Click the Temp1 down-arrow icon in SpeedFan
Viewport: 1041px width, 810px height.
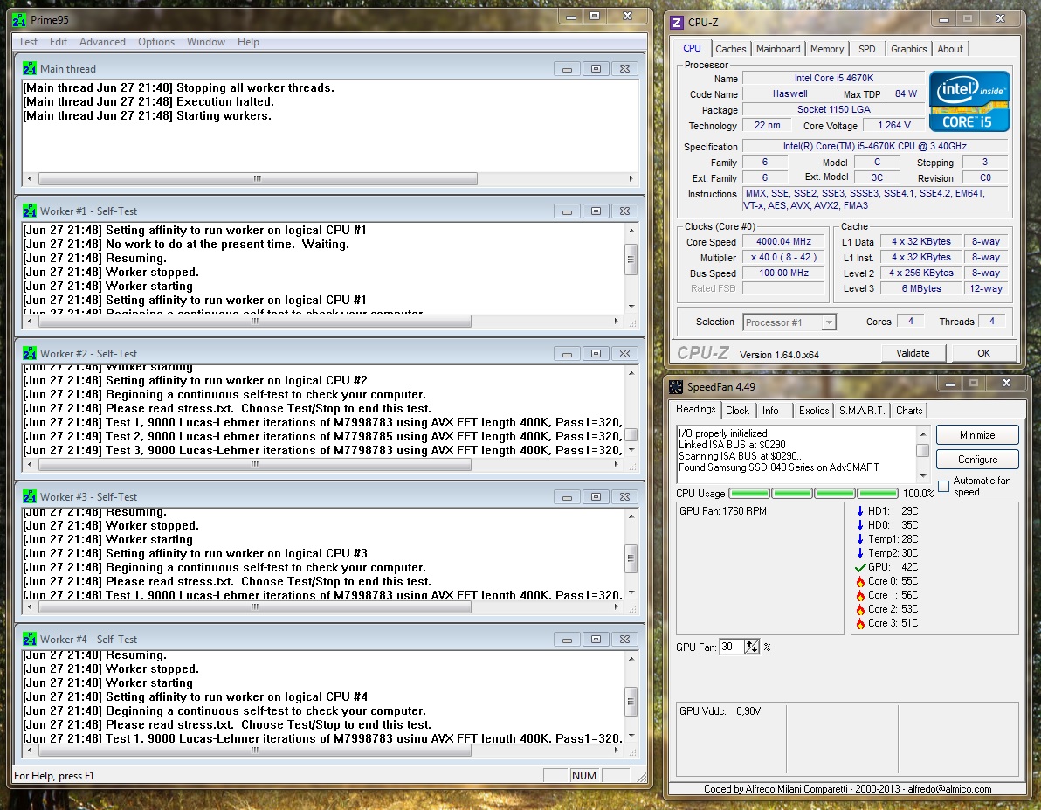coord(859,539)
